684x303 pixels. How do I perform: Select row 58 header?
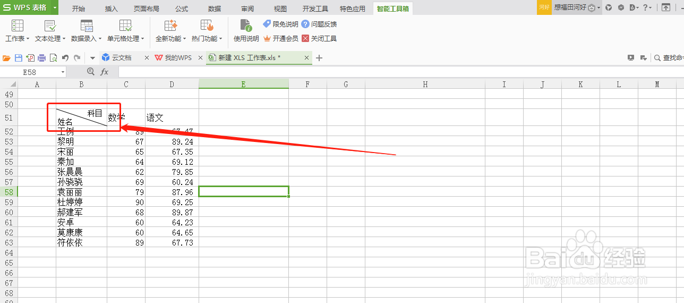coord(9,192)
